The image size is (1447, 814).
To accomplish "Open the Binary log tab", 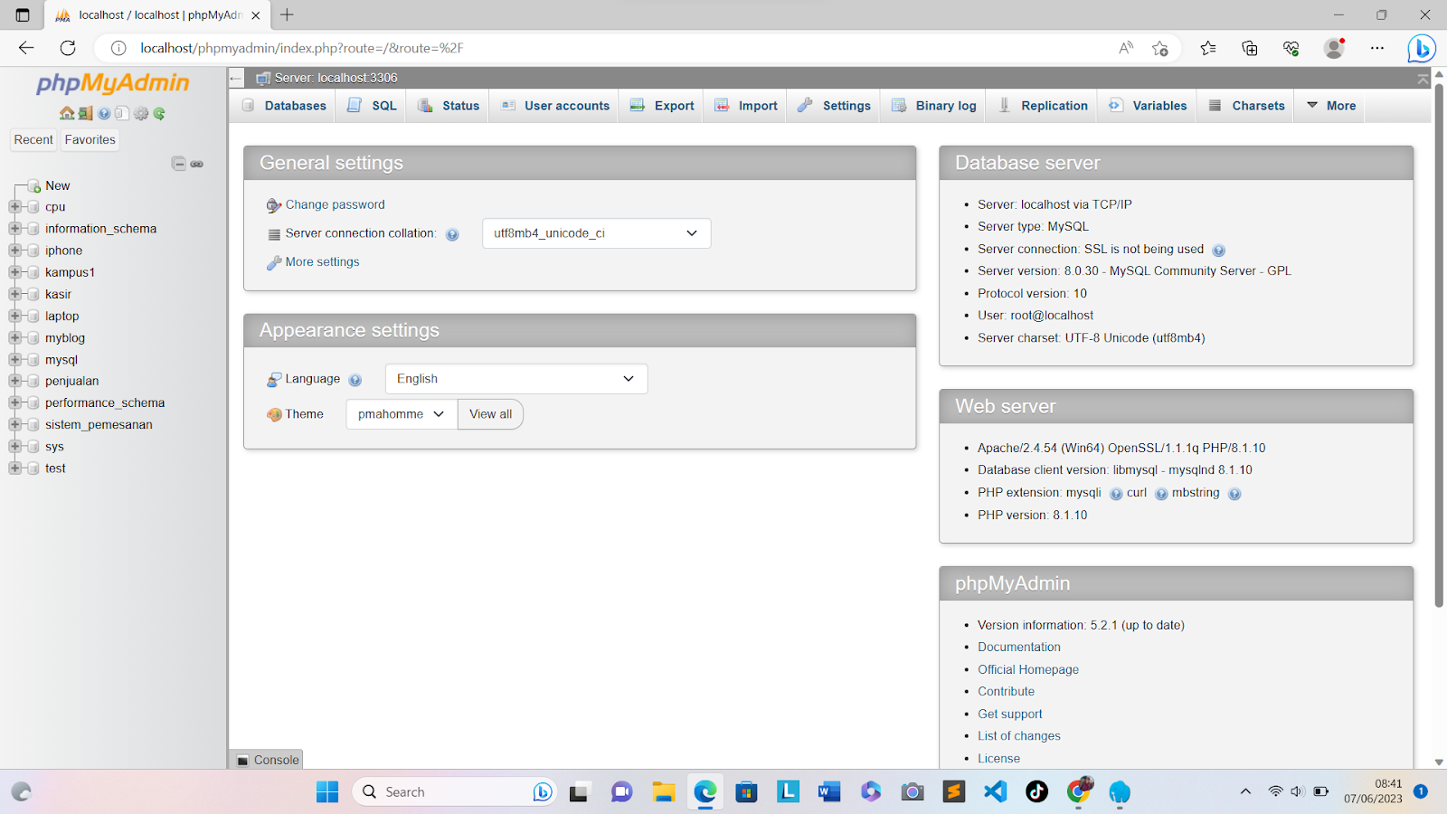I will pos(934,106).
